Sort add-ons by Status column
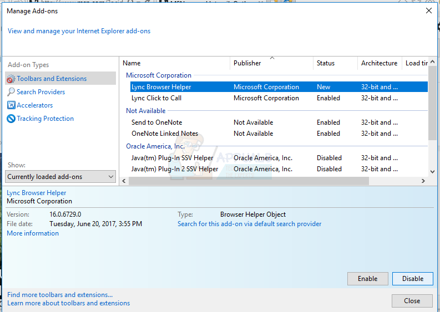Image resolution: width=440 pixels, height=312 pixels. click(x=326, y=63)
